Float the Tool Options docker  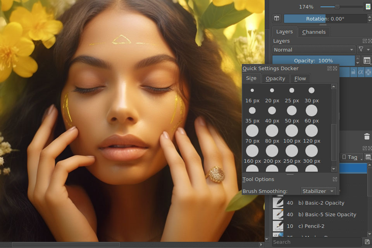pos(335,179)
